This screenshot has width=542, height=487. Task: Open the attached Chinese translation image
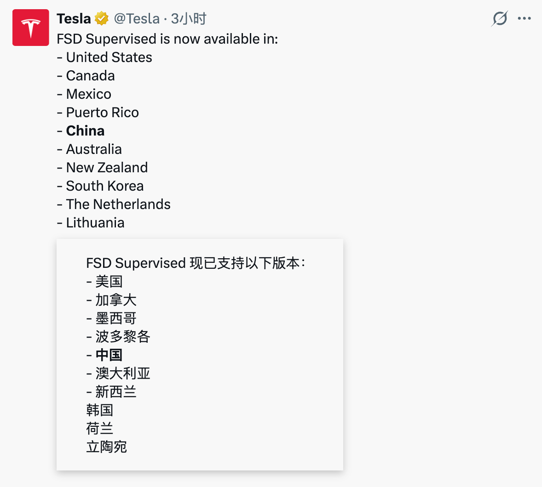coord(200,355)
